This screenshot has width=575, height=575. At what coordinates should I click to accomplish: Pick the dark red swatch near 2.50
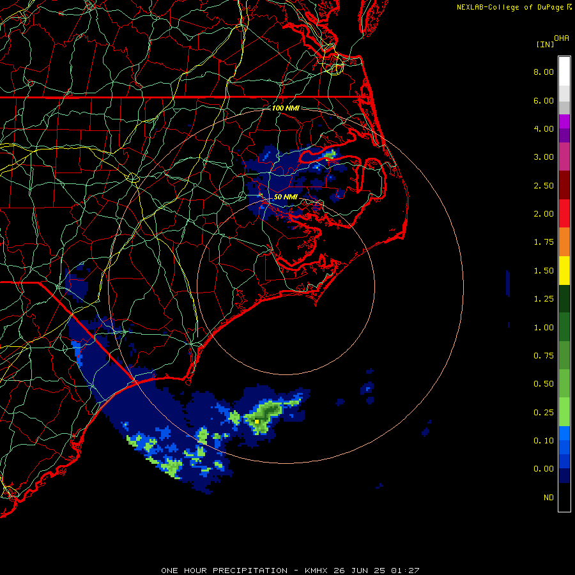point(564,185)
